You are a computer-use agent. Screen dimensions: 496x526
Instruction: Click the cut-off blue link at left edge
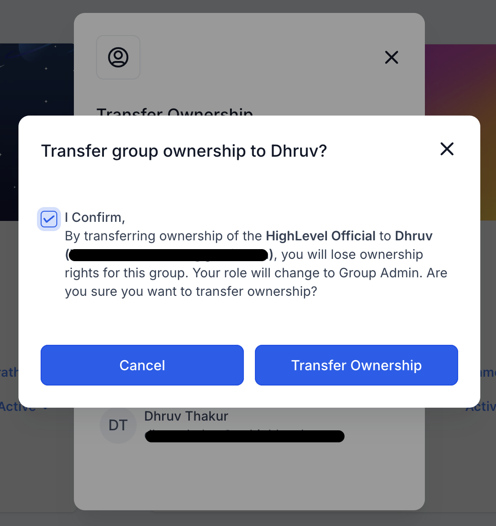pyautogui.click(x=9, y=373)
